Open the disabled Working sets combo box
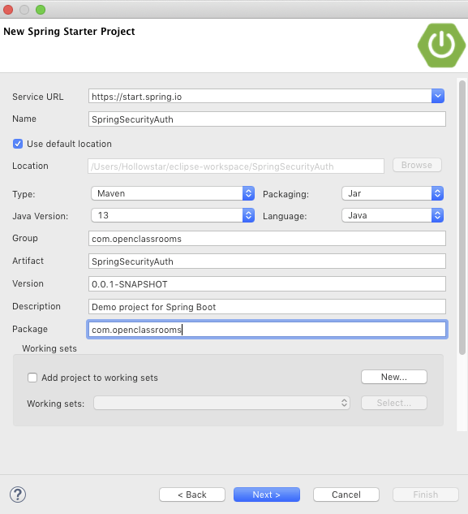 tap(221, 403)
